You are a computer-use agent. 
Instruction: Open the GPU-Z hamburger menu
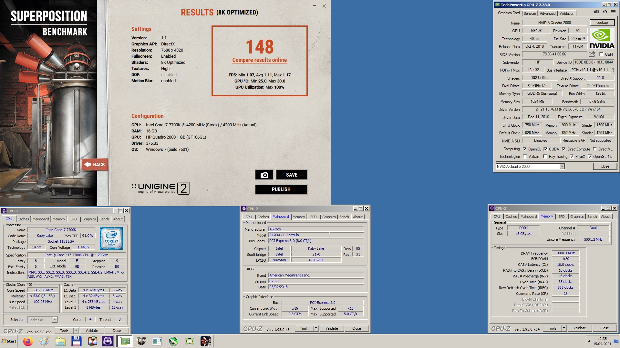[x=613, y=12]
